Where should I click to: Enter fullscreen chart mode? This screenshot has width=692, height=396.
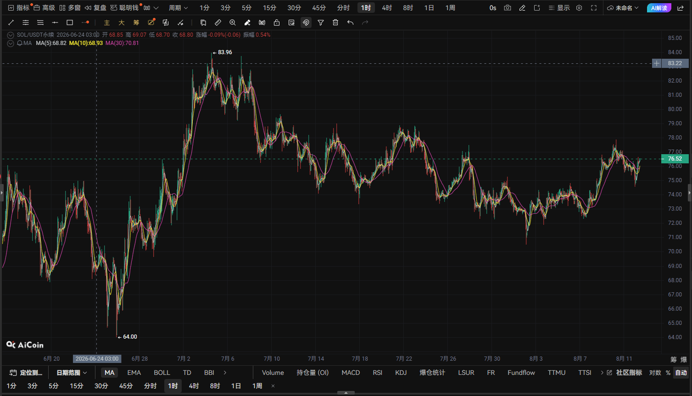click(594, 8)
